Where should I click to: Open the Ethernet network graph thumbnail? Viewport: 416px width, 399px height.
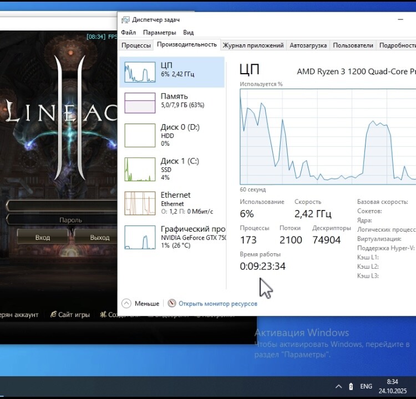140,203
